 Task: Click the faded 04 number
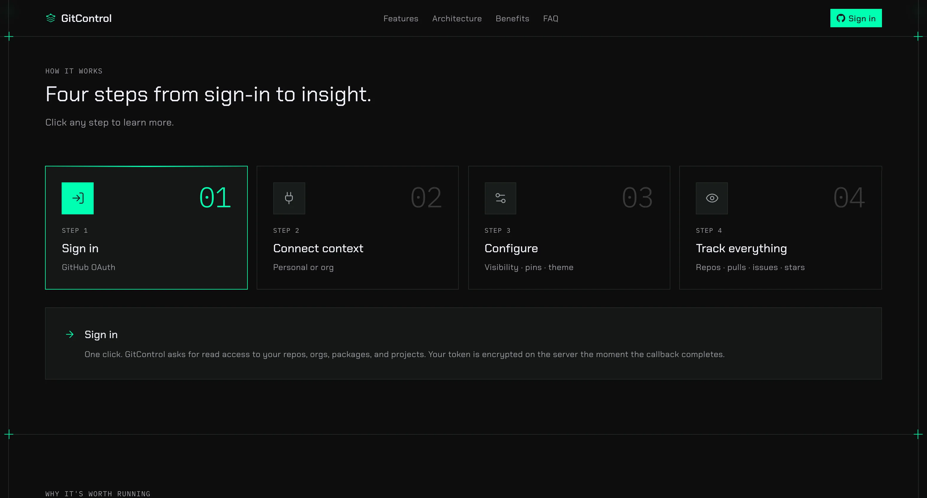tap(849, 197)
